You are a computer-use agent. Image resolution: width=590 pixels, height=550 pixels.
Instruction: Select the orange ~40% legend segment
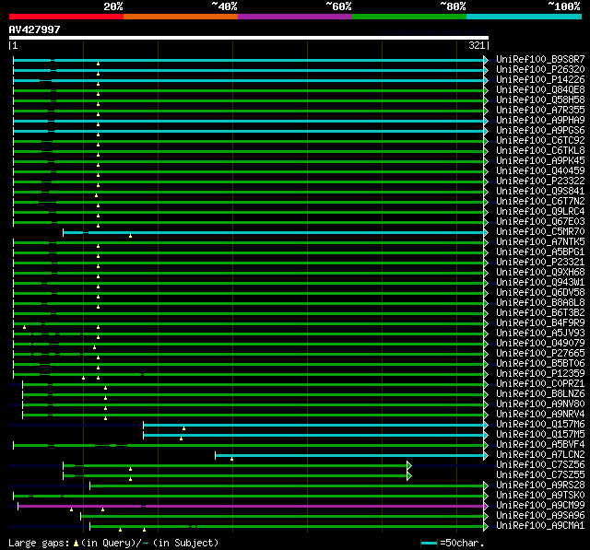(180, 17)
